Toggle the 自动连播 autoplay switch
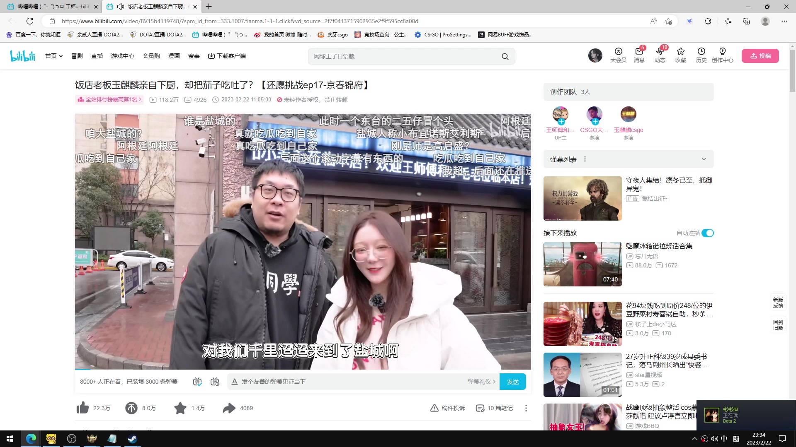Image resolution: width=796 pixels, height=447 pixels. pos(708,233)
